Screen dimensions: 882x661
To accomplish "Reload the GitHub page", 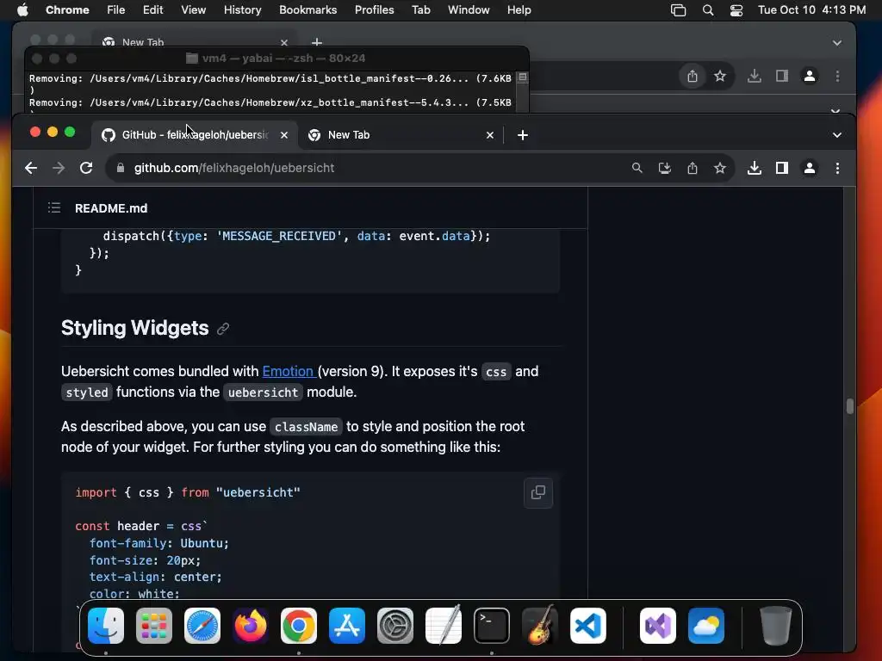I will tap(86, 168).
